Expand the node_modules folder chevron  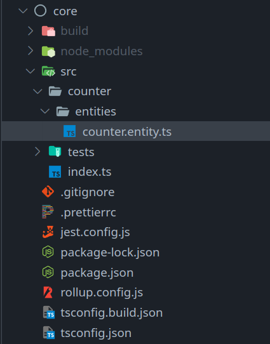tap(30, 51)
